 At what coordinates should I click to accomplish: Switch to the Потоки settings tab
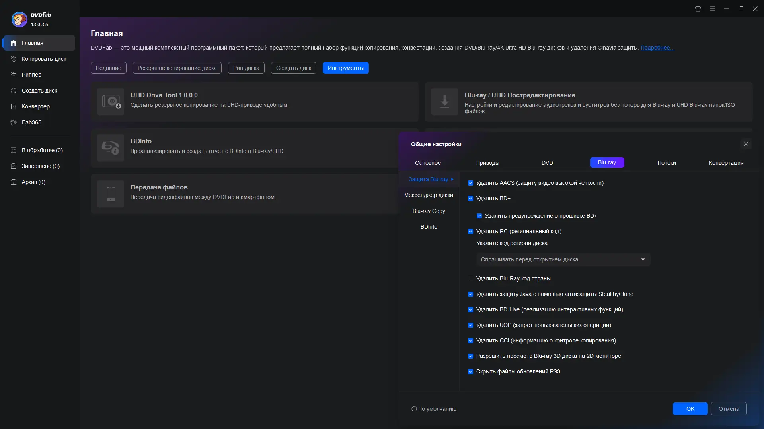pyautogui.click(x=667, y=163)
